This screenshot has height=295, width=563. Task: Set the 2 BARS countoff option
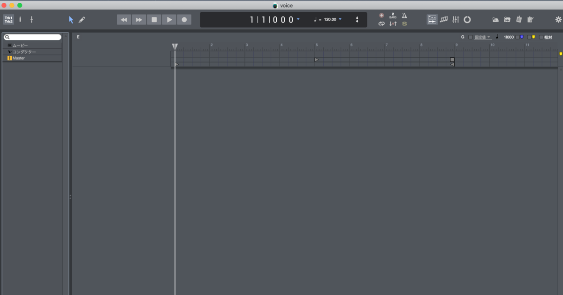click(x=393, y=15)
